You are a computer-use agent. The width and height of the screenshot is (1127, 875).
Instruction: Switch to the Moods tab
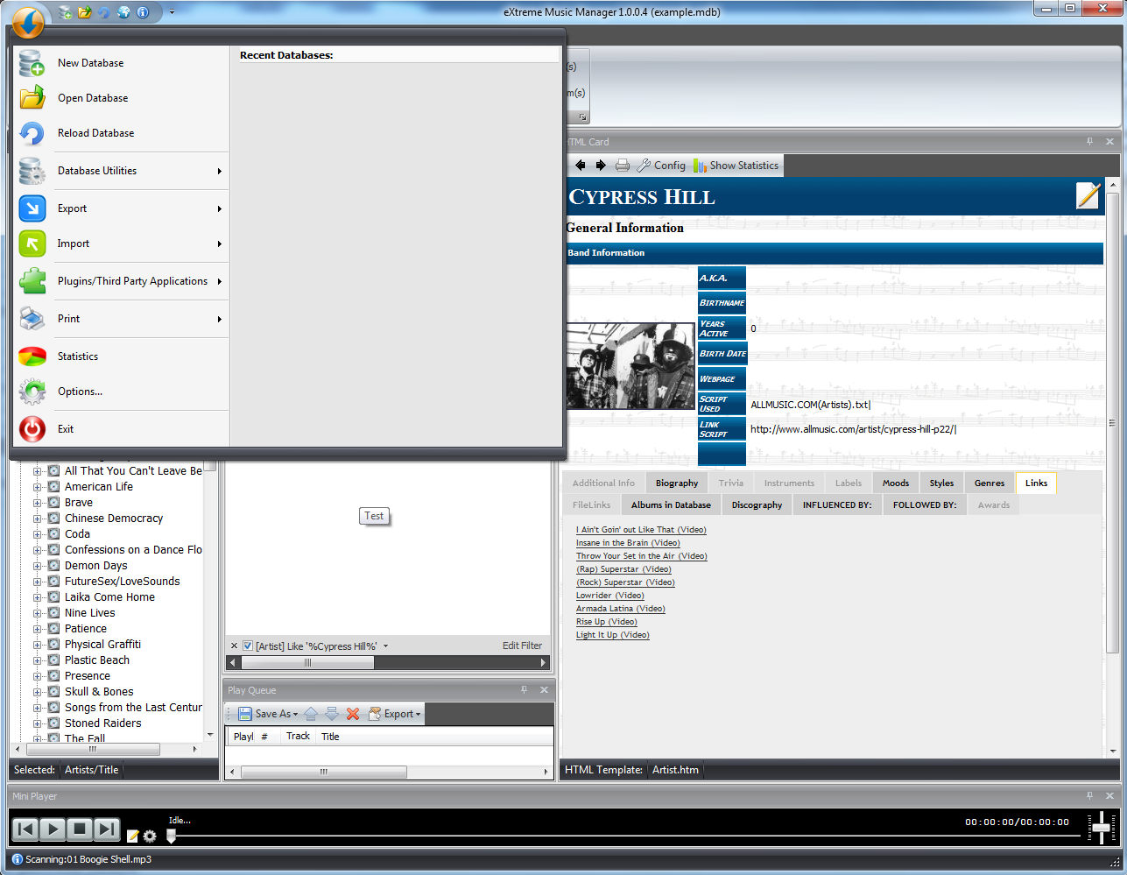pos(896,483)
